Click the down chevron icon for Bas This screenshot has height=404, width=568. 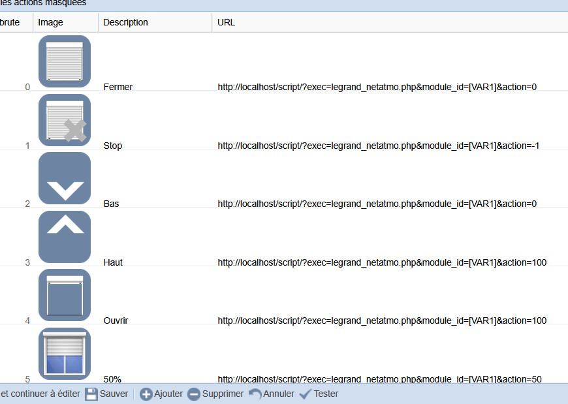click(65, 178)
